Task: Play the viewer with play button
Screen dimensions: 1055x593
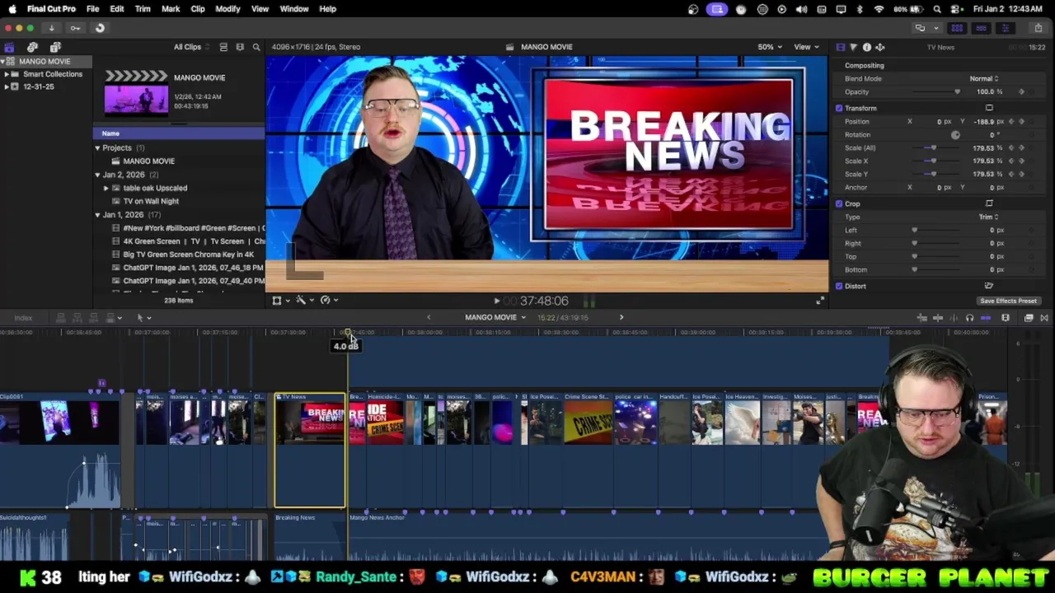Action: [x=496, y=301]
